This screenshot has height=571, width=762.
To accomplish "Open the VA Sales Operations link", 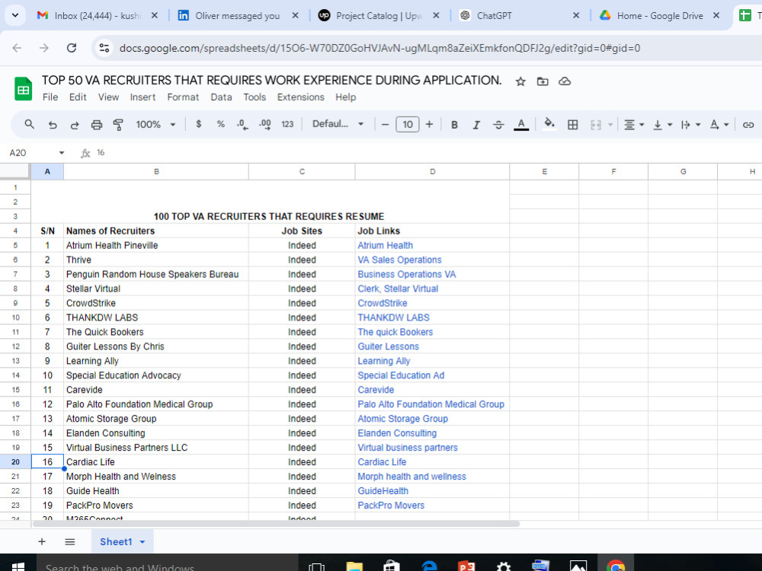I will click(x=399, y=260).
